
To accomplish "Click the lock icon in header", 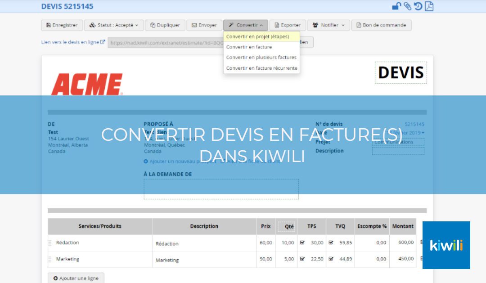I will point(396,6).
